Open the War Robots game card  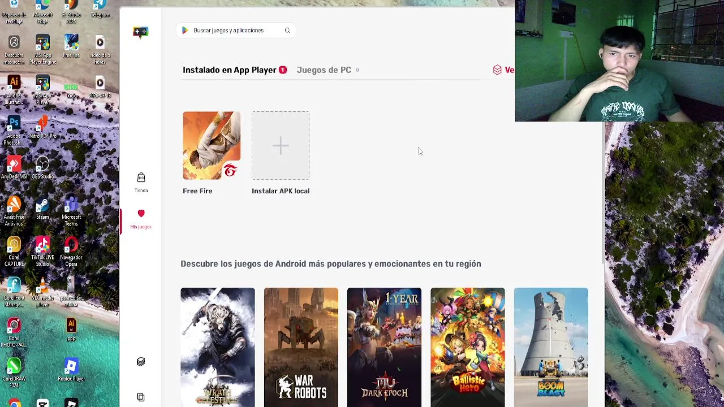301,347
